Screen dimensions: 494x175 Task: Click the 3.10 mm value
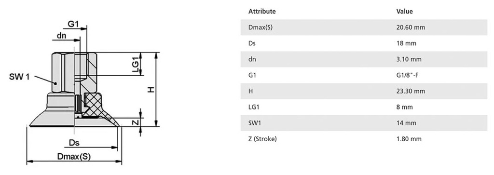tap(409, 59)
